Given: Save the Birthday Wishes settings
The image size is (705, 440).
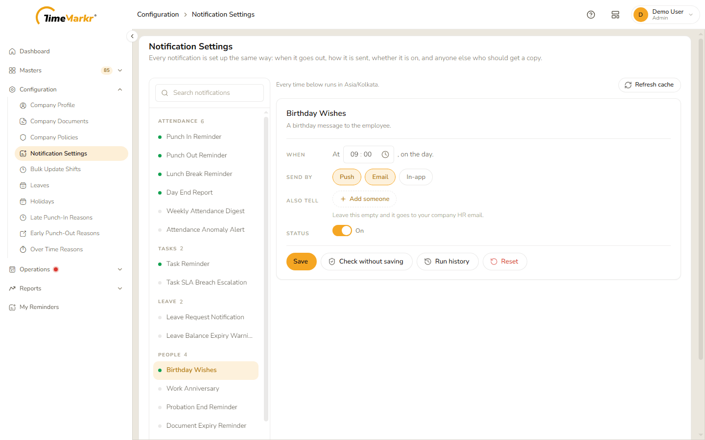Looking at the screenshot, I should (x=301, y=262).
